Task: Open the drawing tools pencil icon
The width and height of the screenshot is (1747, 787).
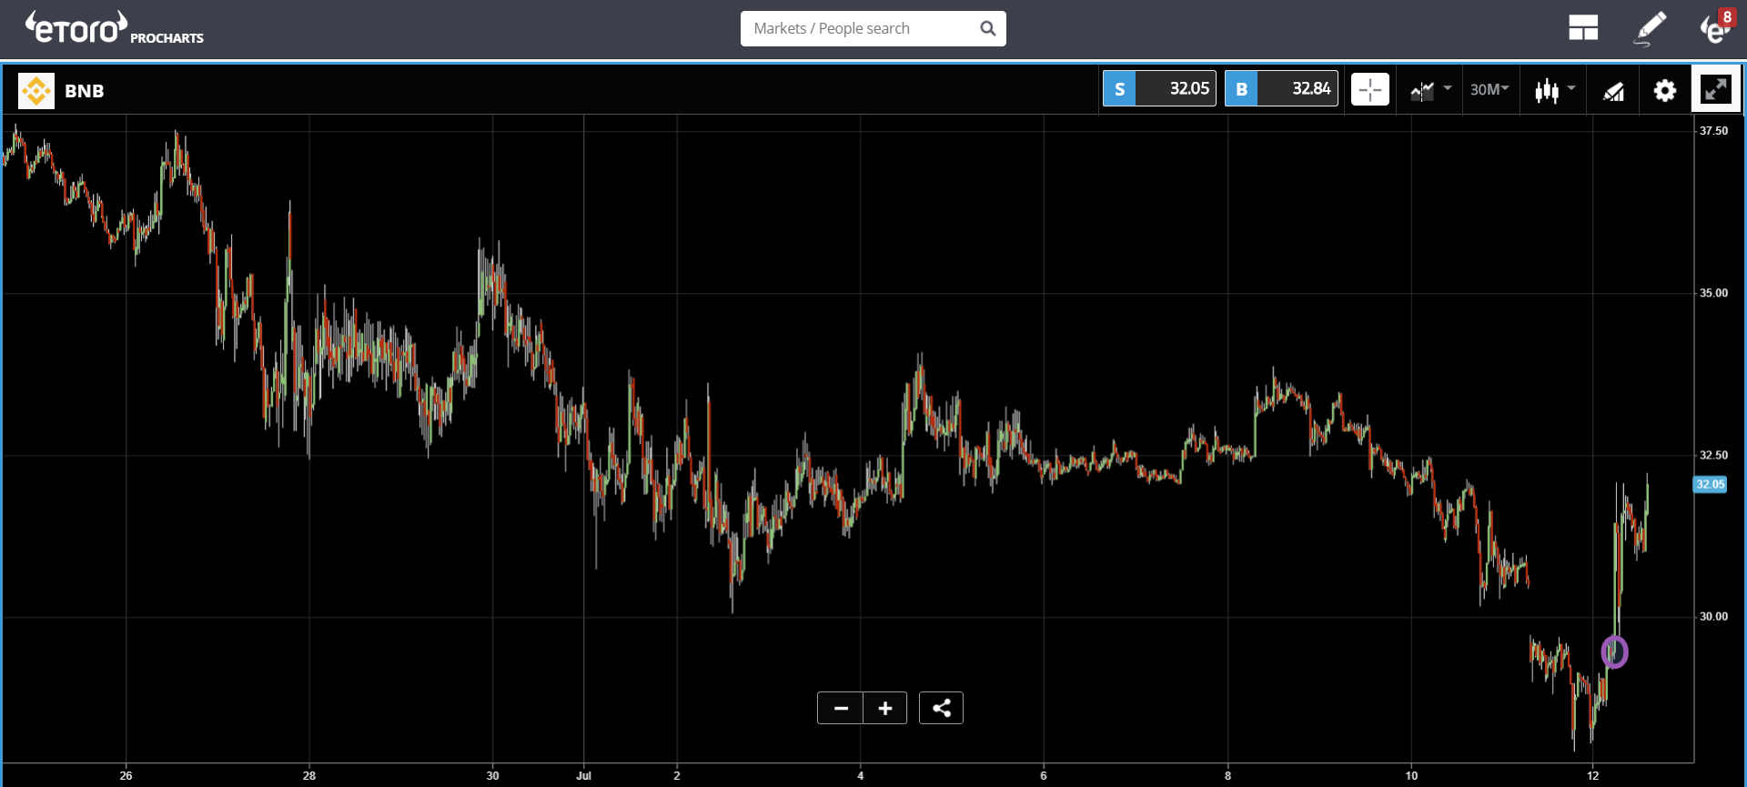Action: pos(1613,90)
